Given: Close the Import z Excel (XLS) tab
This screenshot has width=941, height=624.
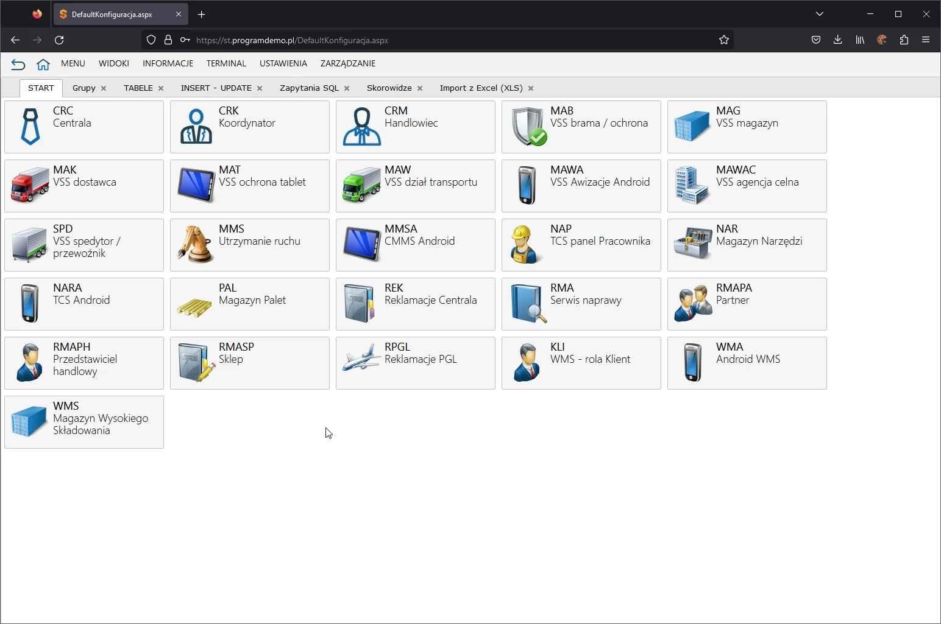Looking at the screenshot, I should click(x=531, y=88).
